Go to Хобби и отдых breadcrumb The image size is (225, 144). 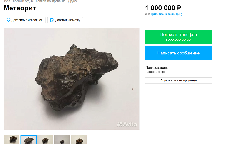[x=23, y=1]
